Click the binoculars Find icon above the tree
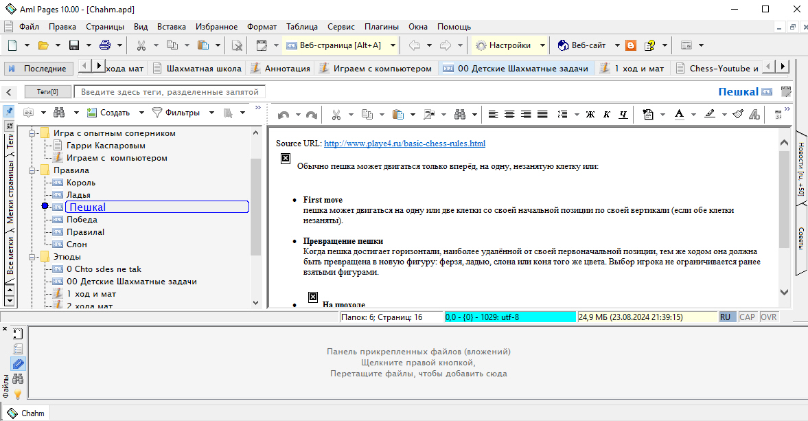Screen dimensions: 808x421 59,113
